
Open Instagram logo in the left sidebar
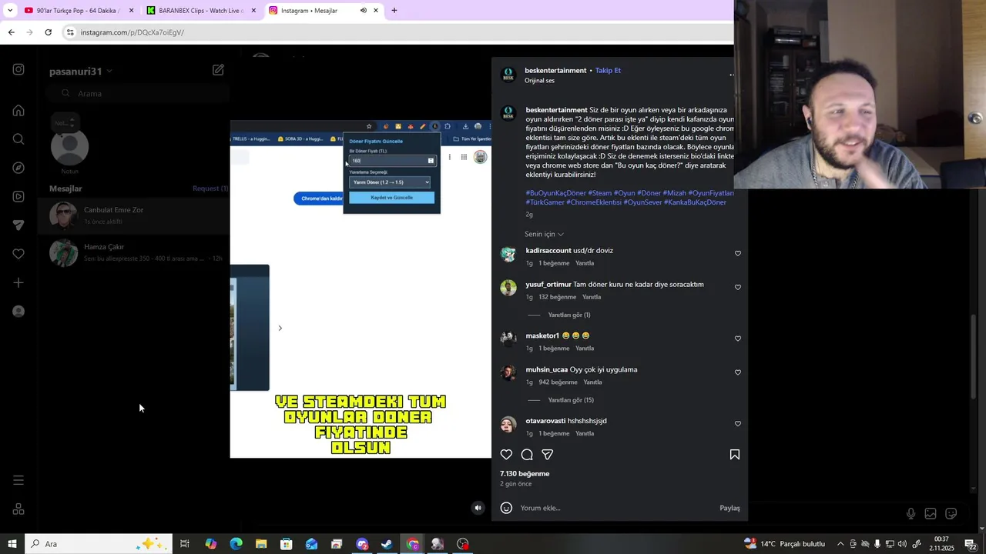tap(18, 69)
